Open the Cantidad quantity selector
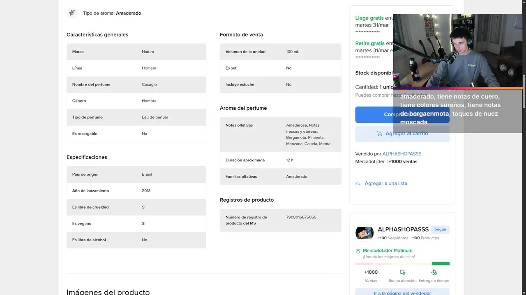The image size is (526, 295). click(374, 87)
